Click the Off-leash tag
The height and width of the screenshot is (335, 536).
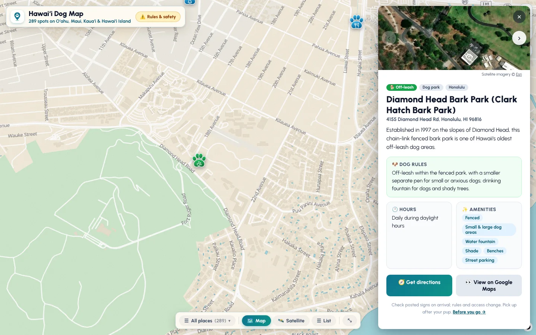[x=402, y=87]
